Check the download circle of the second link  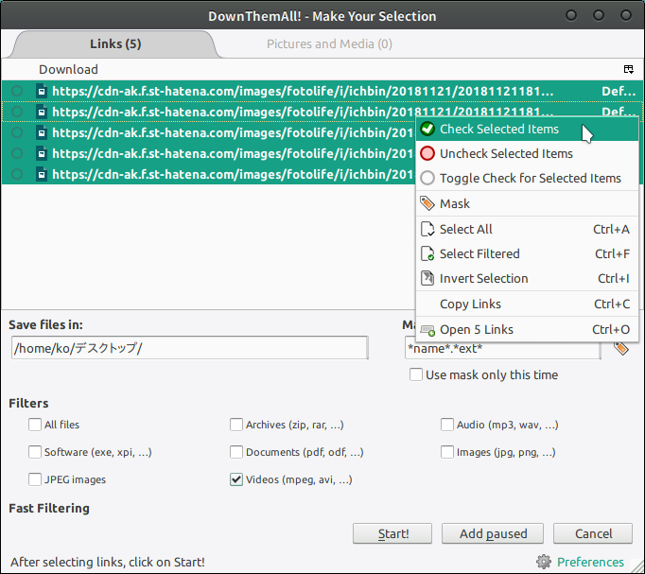[x=17, y=112]
